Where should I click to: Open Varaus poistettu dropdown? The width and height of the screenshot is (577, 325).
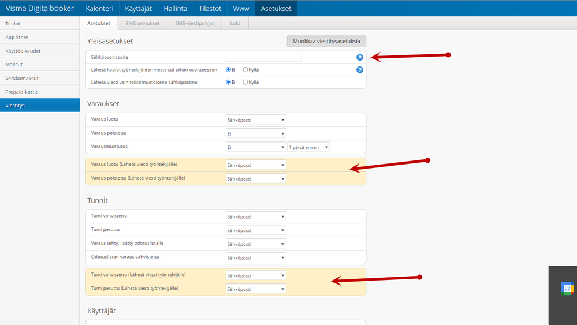click(x=256, y=133)
